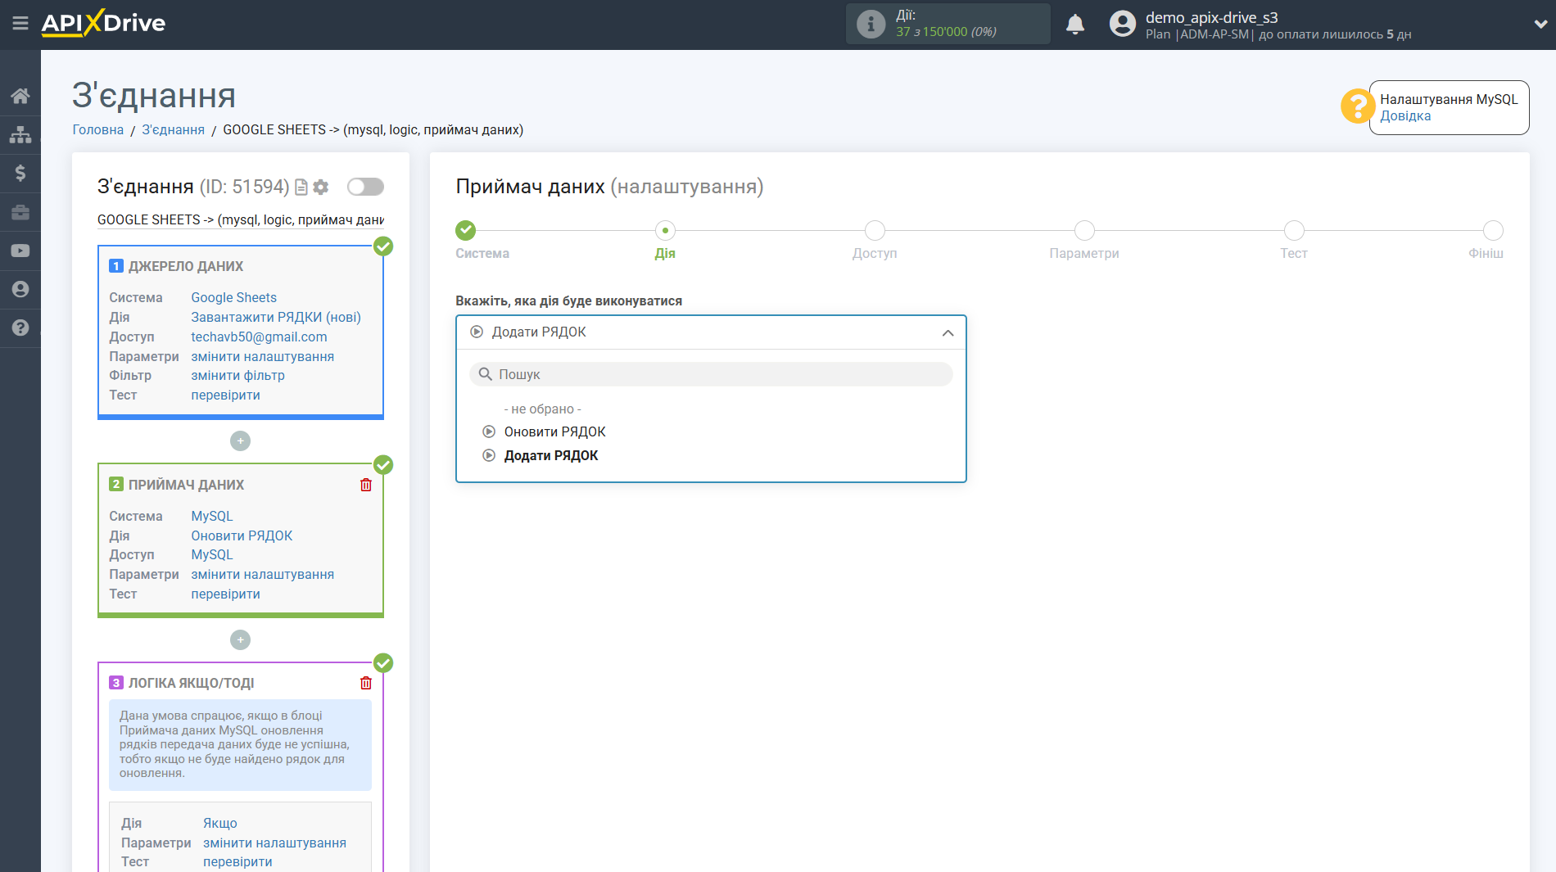Image resolution: width=1556 pixels, height=872 pixels.
Task: Open the connections sitemap sidebar icon
Action: coord(20,134)
